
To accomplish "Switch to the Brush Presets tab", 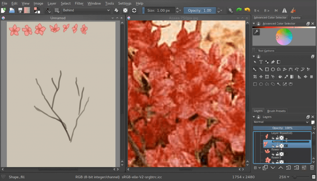I will (x=276, y=111).
